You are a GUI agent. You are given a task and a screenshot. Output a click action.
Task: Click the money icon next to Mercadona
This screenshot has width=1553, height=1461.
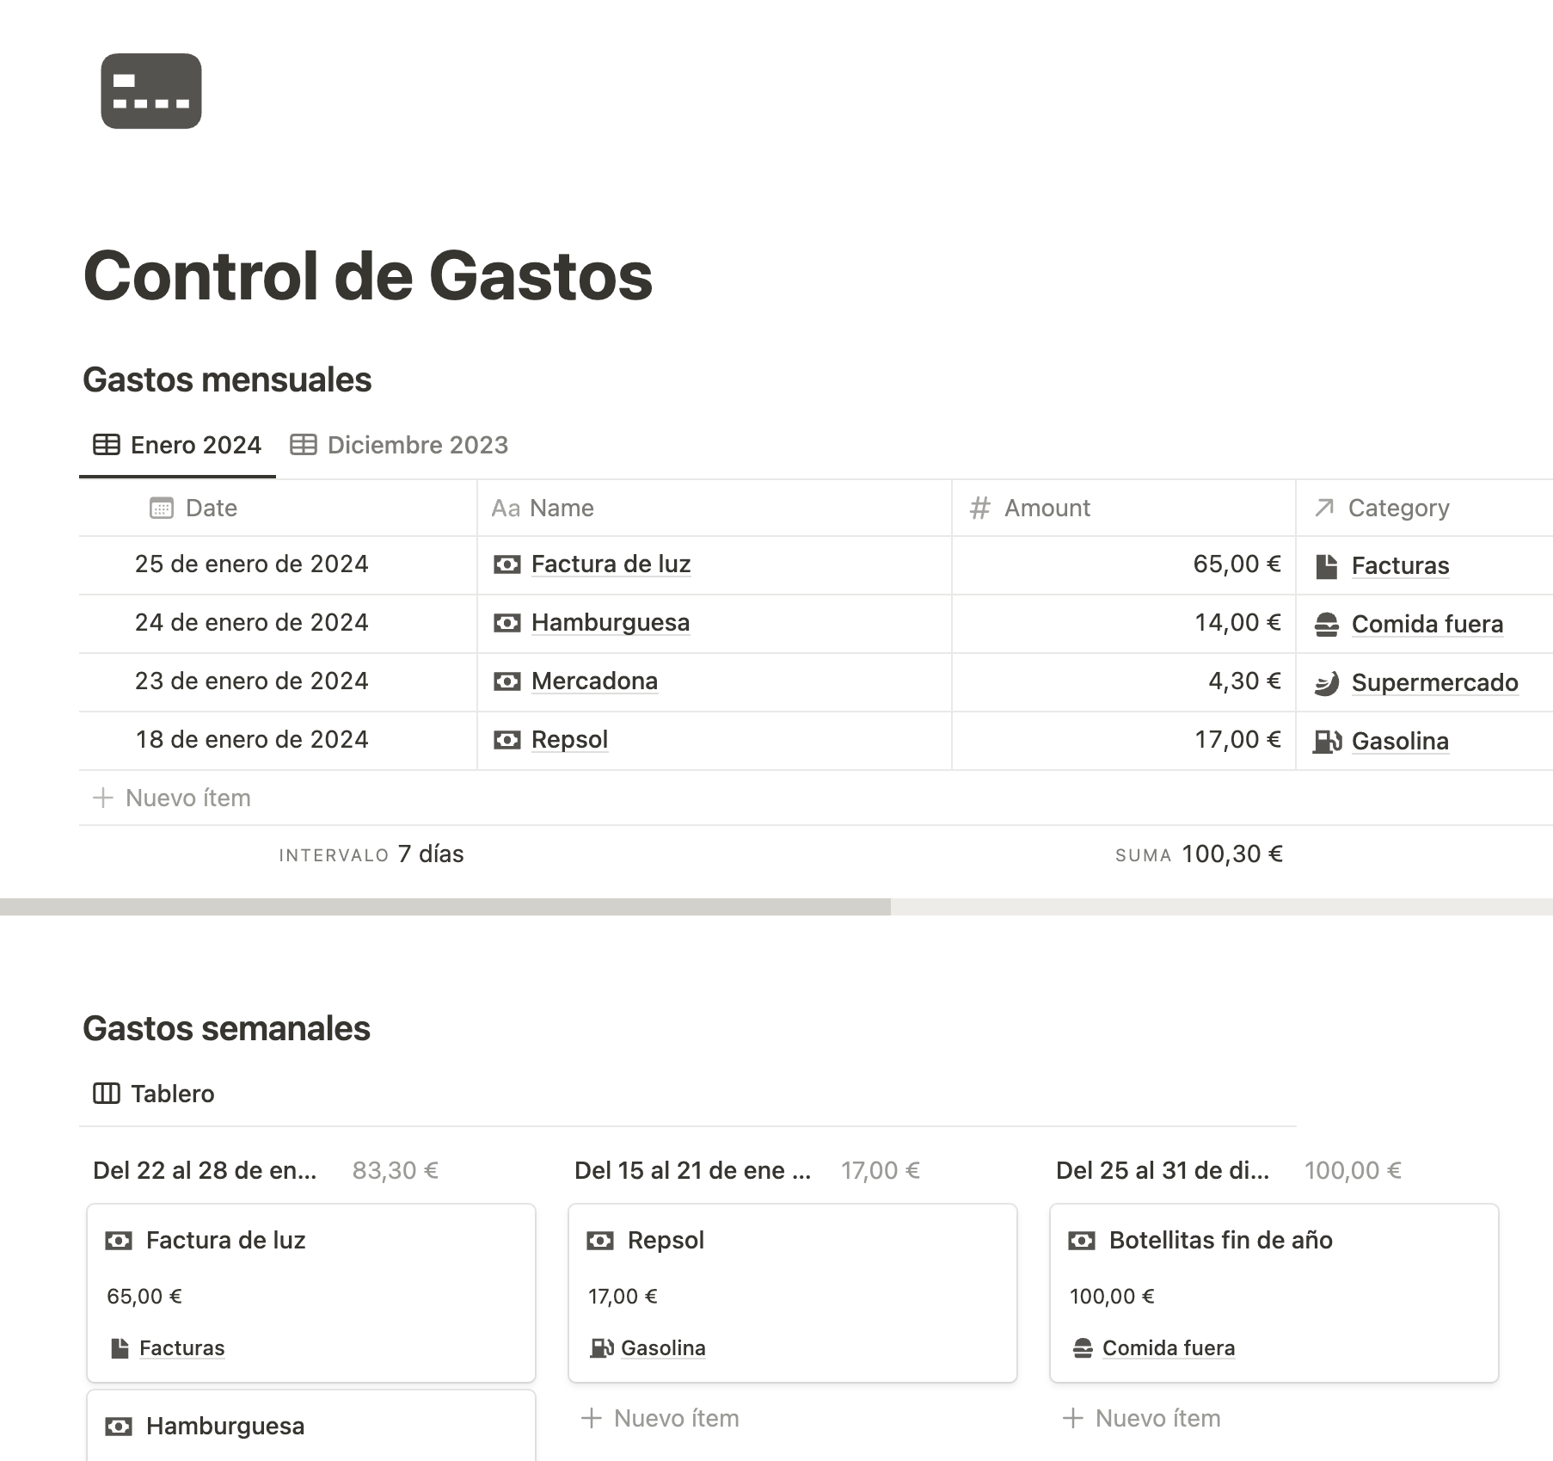[506, 681]
